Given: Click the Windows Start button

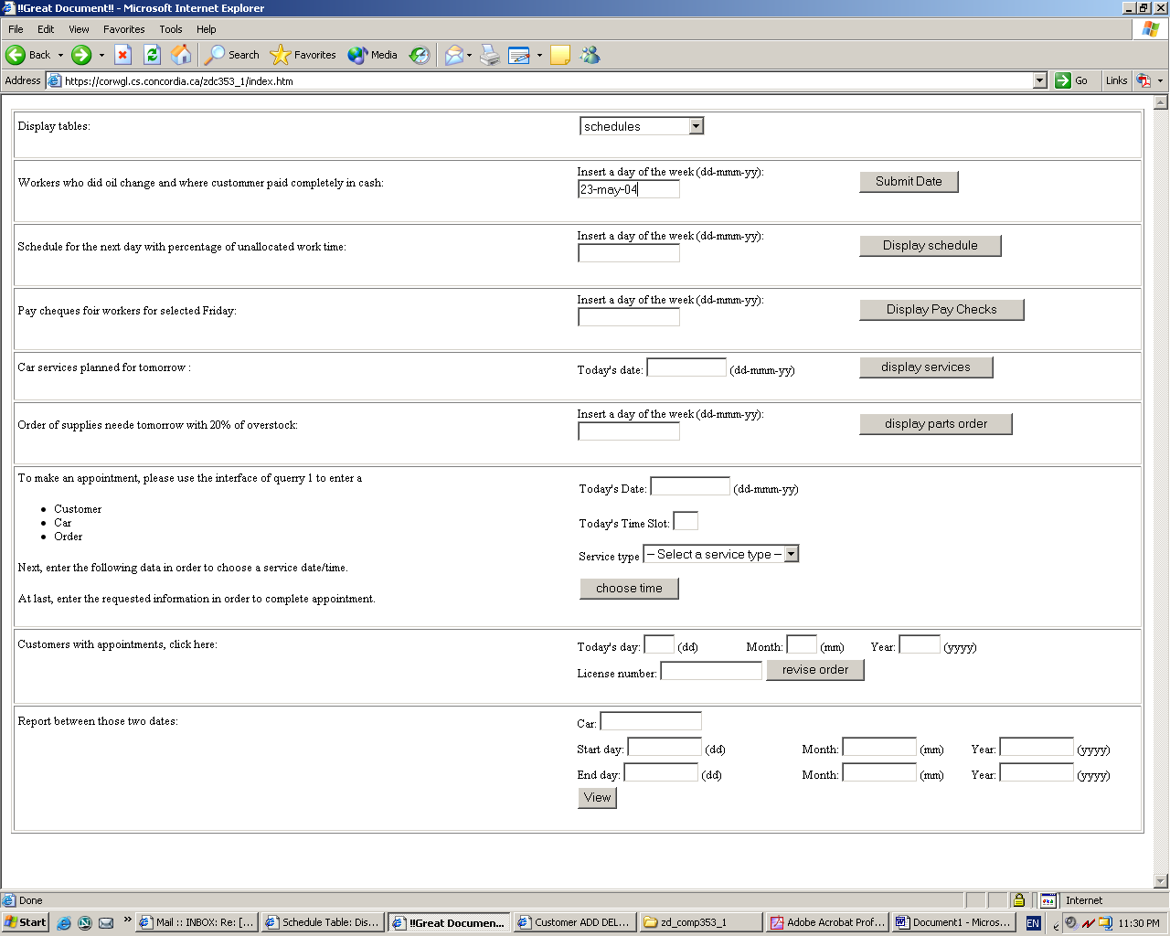Looking at the screenshot, I should [x=25, y=922].
